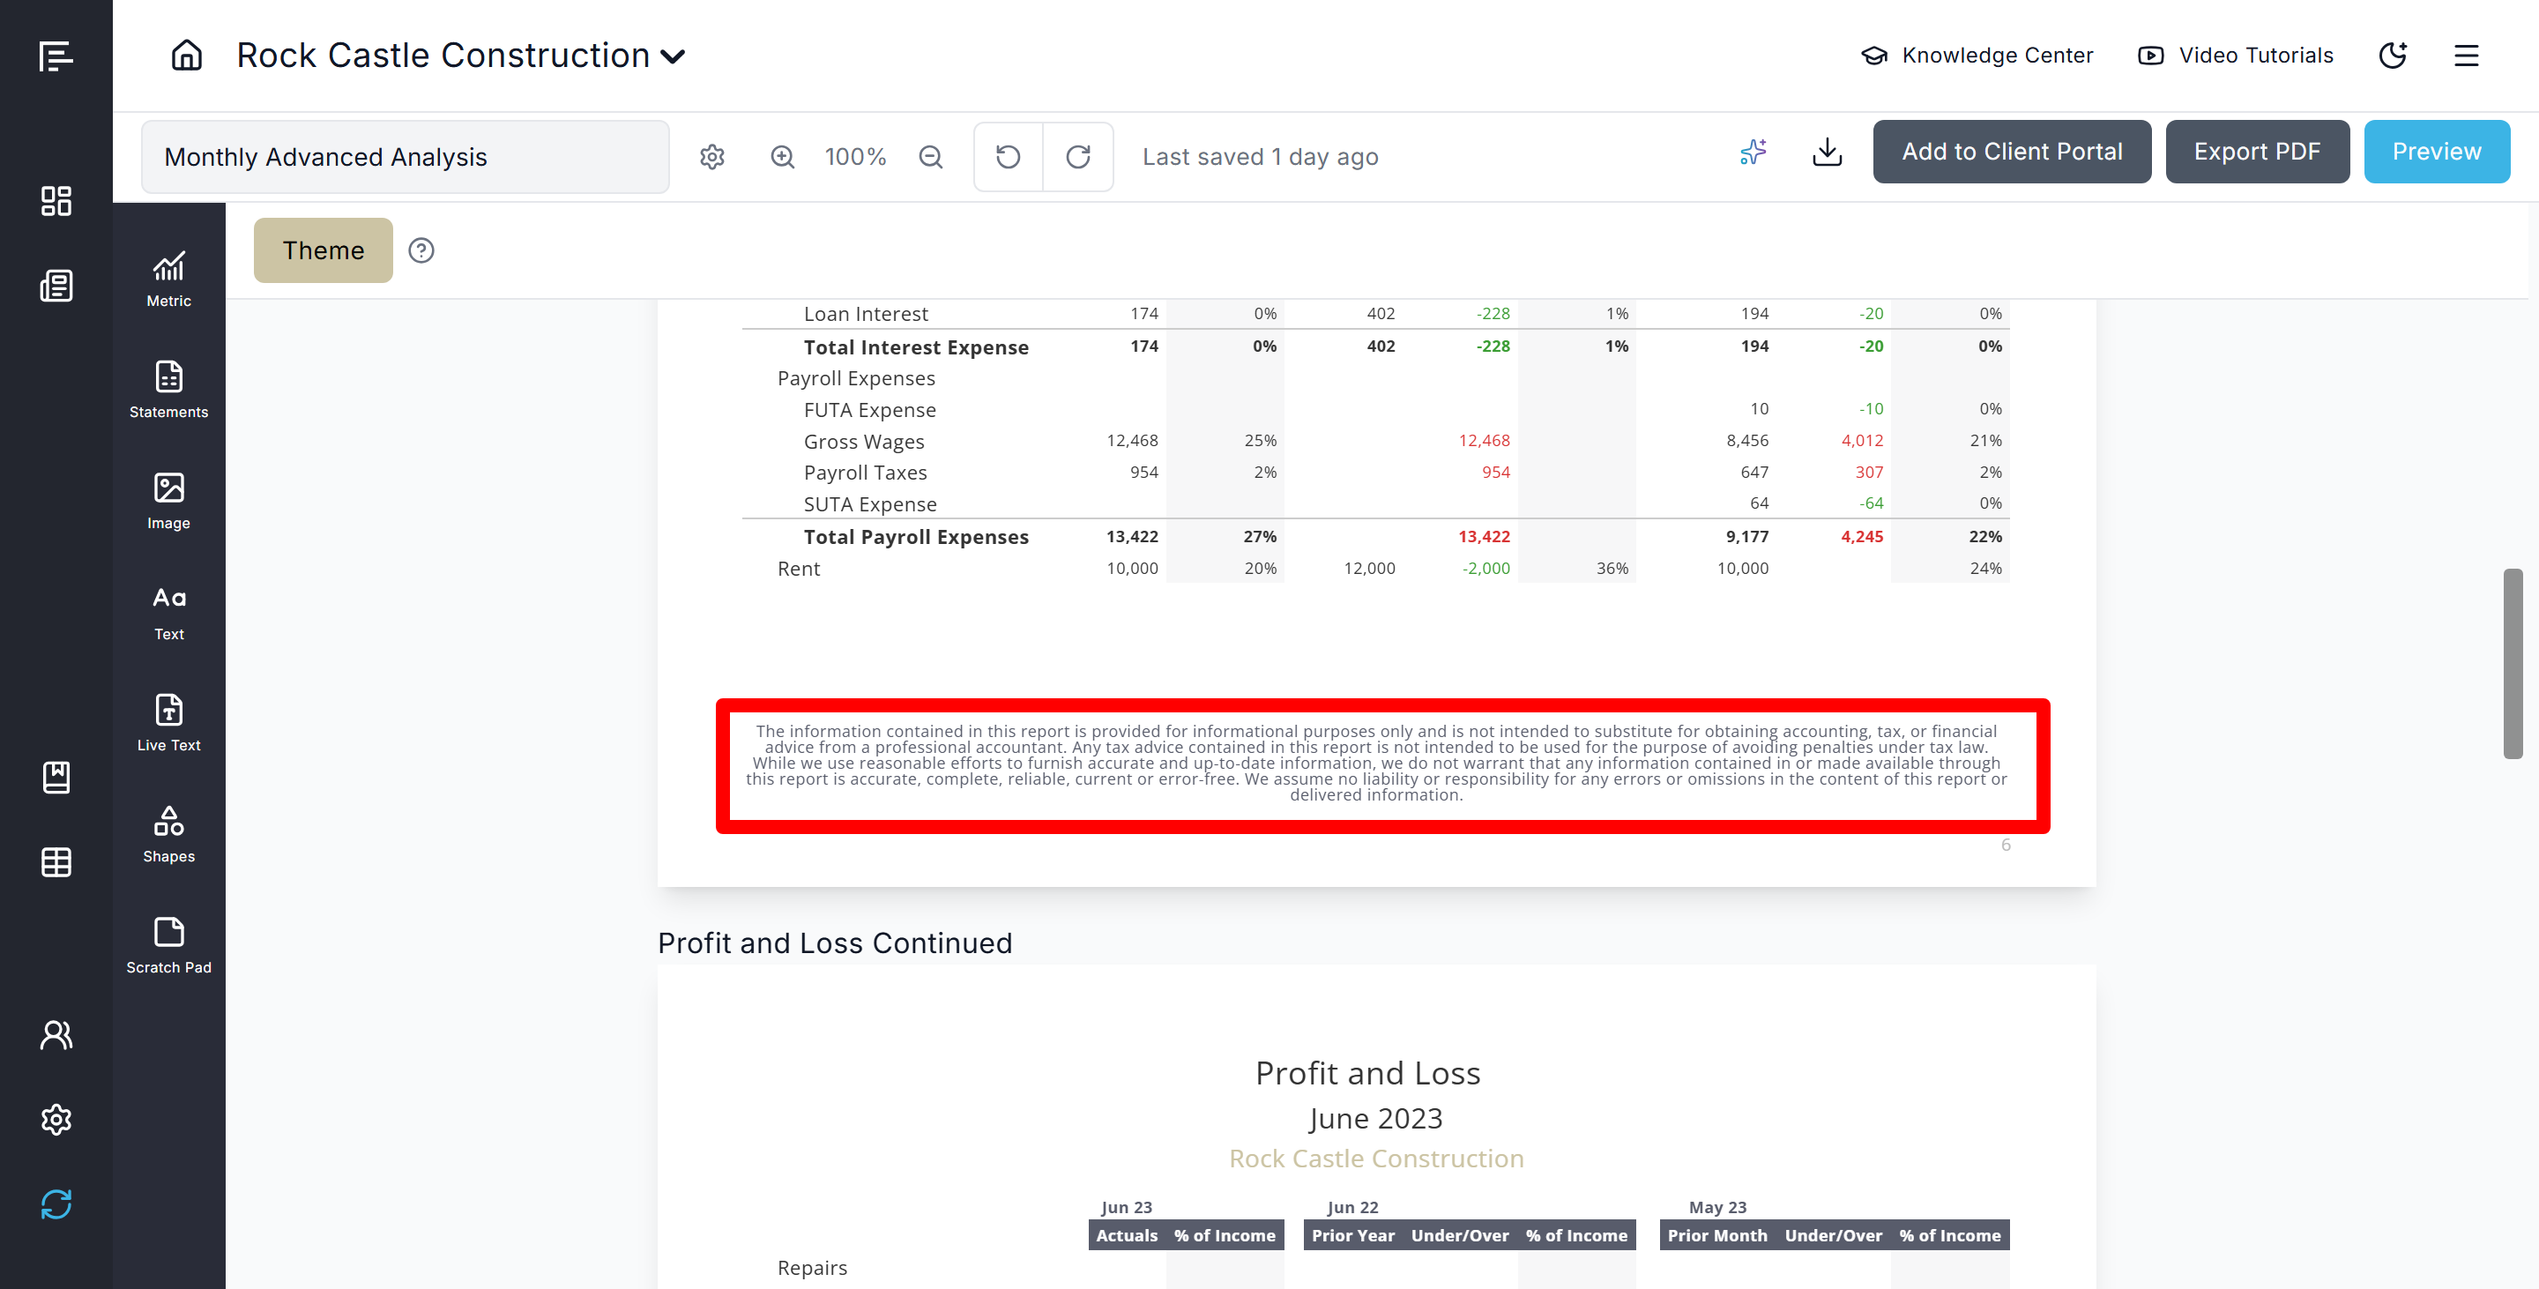The width and height of the screenshot is (2539, 1289).
Task: Open Knowledge Center
Action: (1977, 56)
